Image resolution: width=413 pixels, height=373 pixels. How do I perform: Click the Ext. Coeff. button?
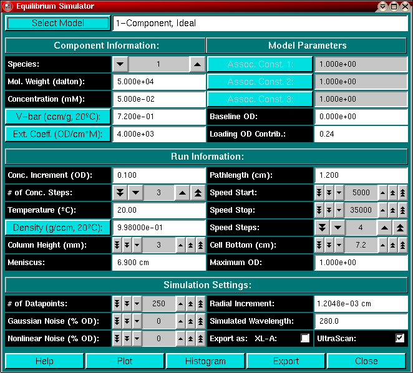tap(58, 134)
